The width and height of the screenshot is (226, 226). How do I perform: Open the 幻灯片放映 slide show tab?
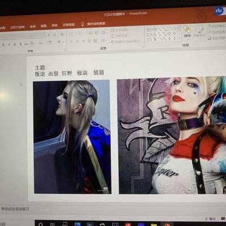[18, 27]
